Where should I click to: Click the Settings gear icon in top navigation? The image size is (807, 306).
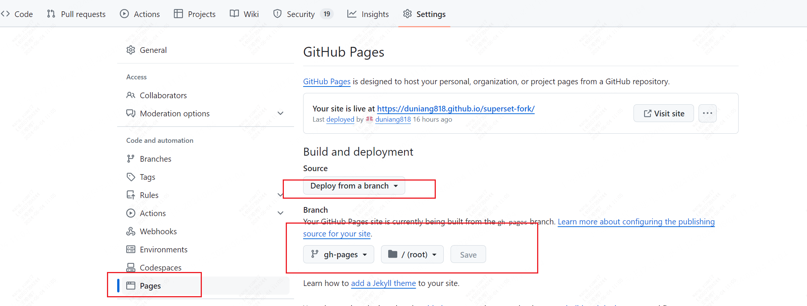pyautogui.click(x=407, y=14)
